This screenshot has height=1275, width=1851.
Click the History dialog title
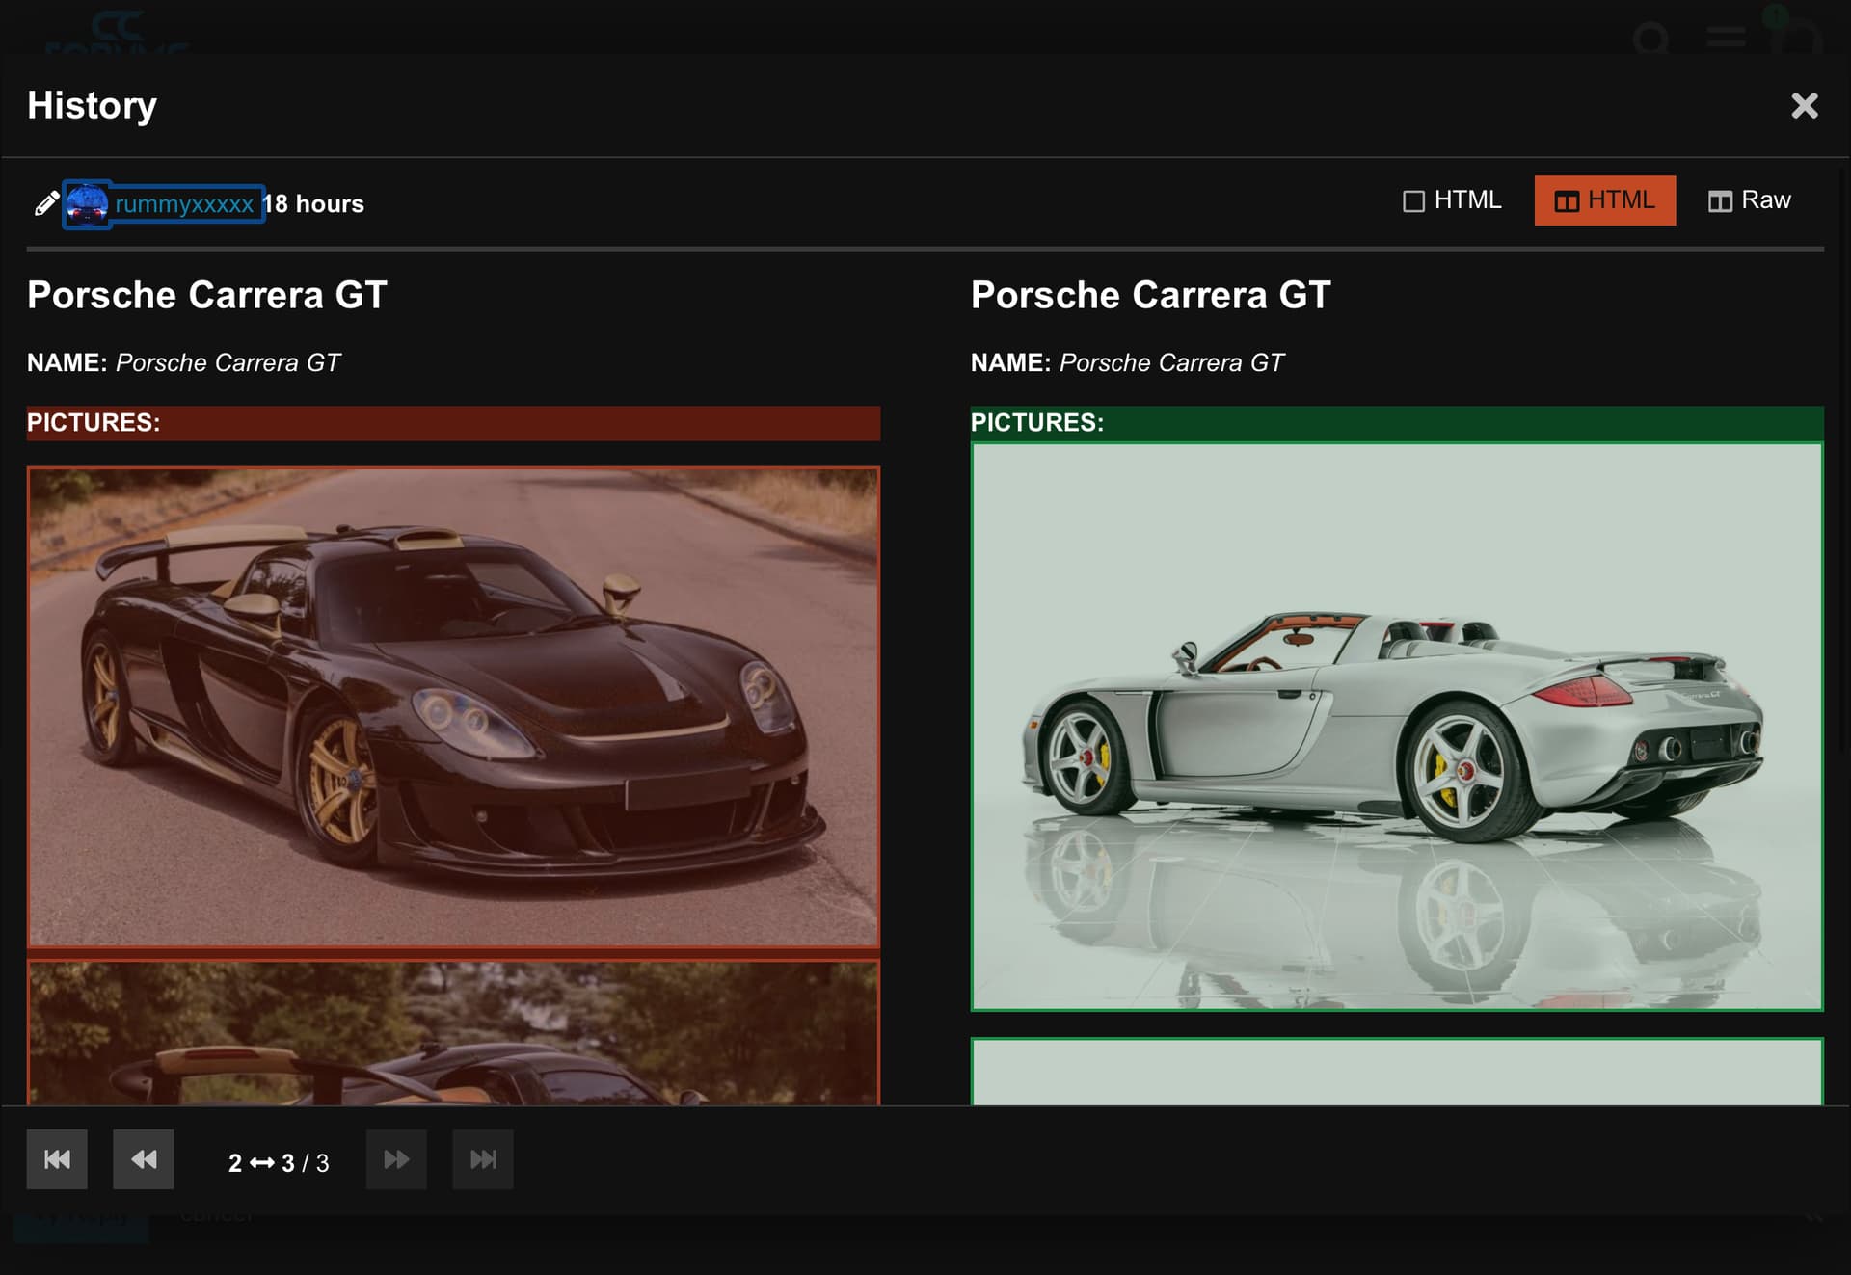(92, 105)
